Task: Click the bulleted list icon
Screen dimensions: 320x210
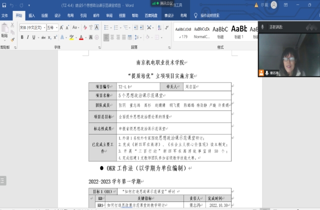Action: coord(105,28)
